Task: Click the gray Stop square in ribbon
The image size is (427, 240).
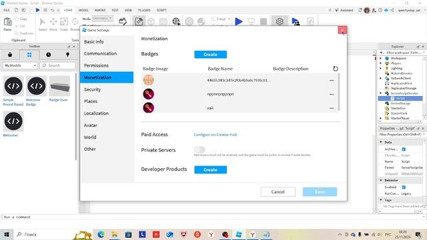Action: click(x=264, y=21)
